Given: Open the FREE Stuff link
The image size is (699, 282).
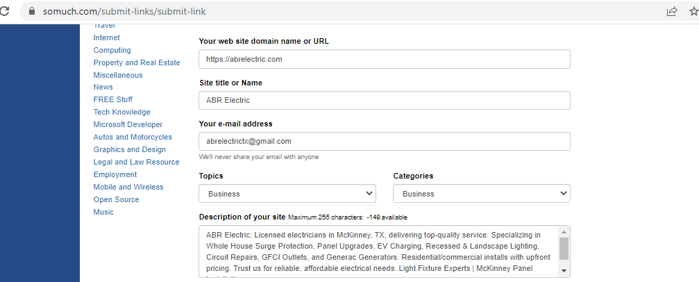Looking at the screenshot, I should click(113, 99).
